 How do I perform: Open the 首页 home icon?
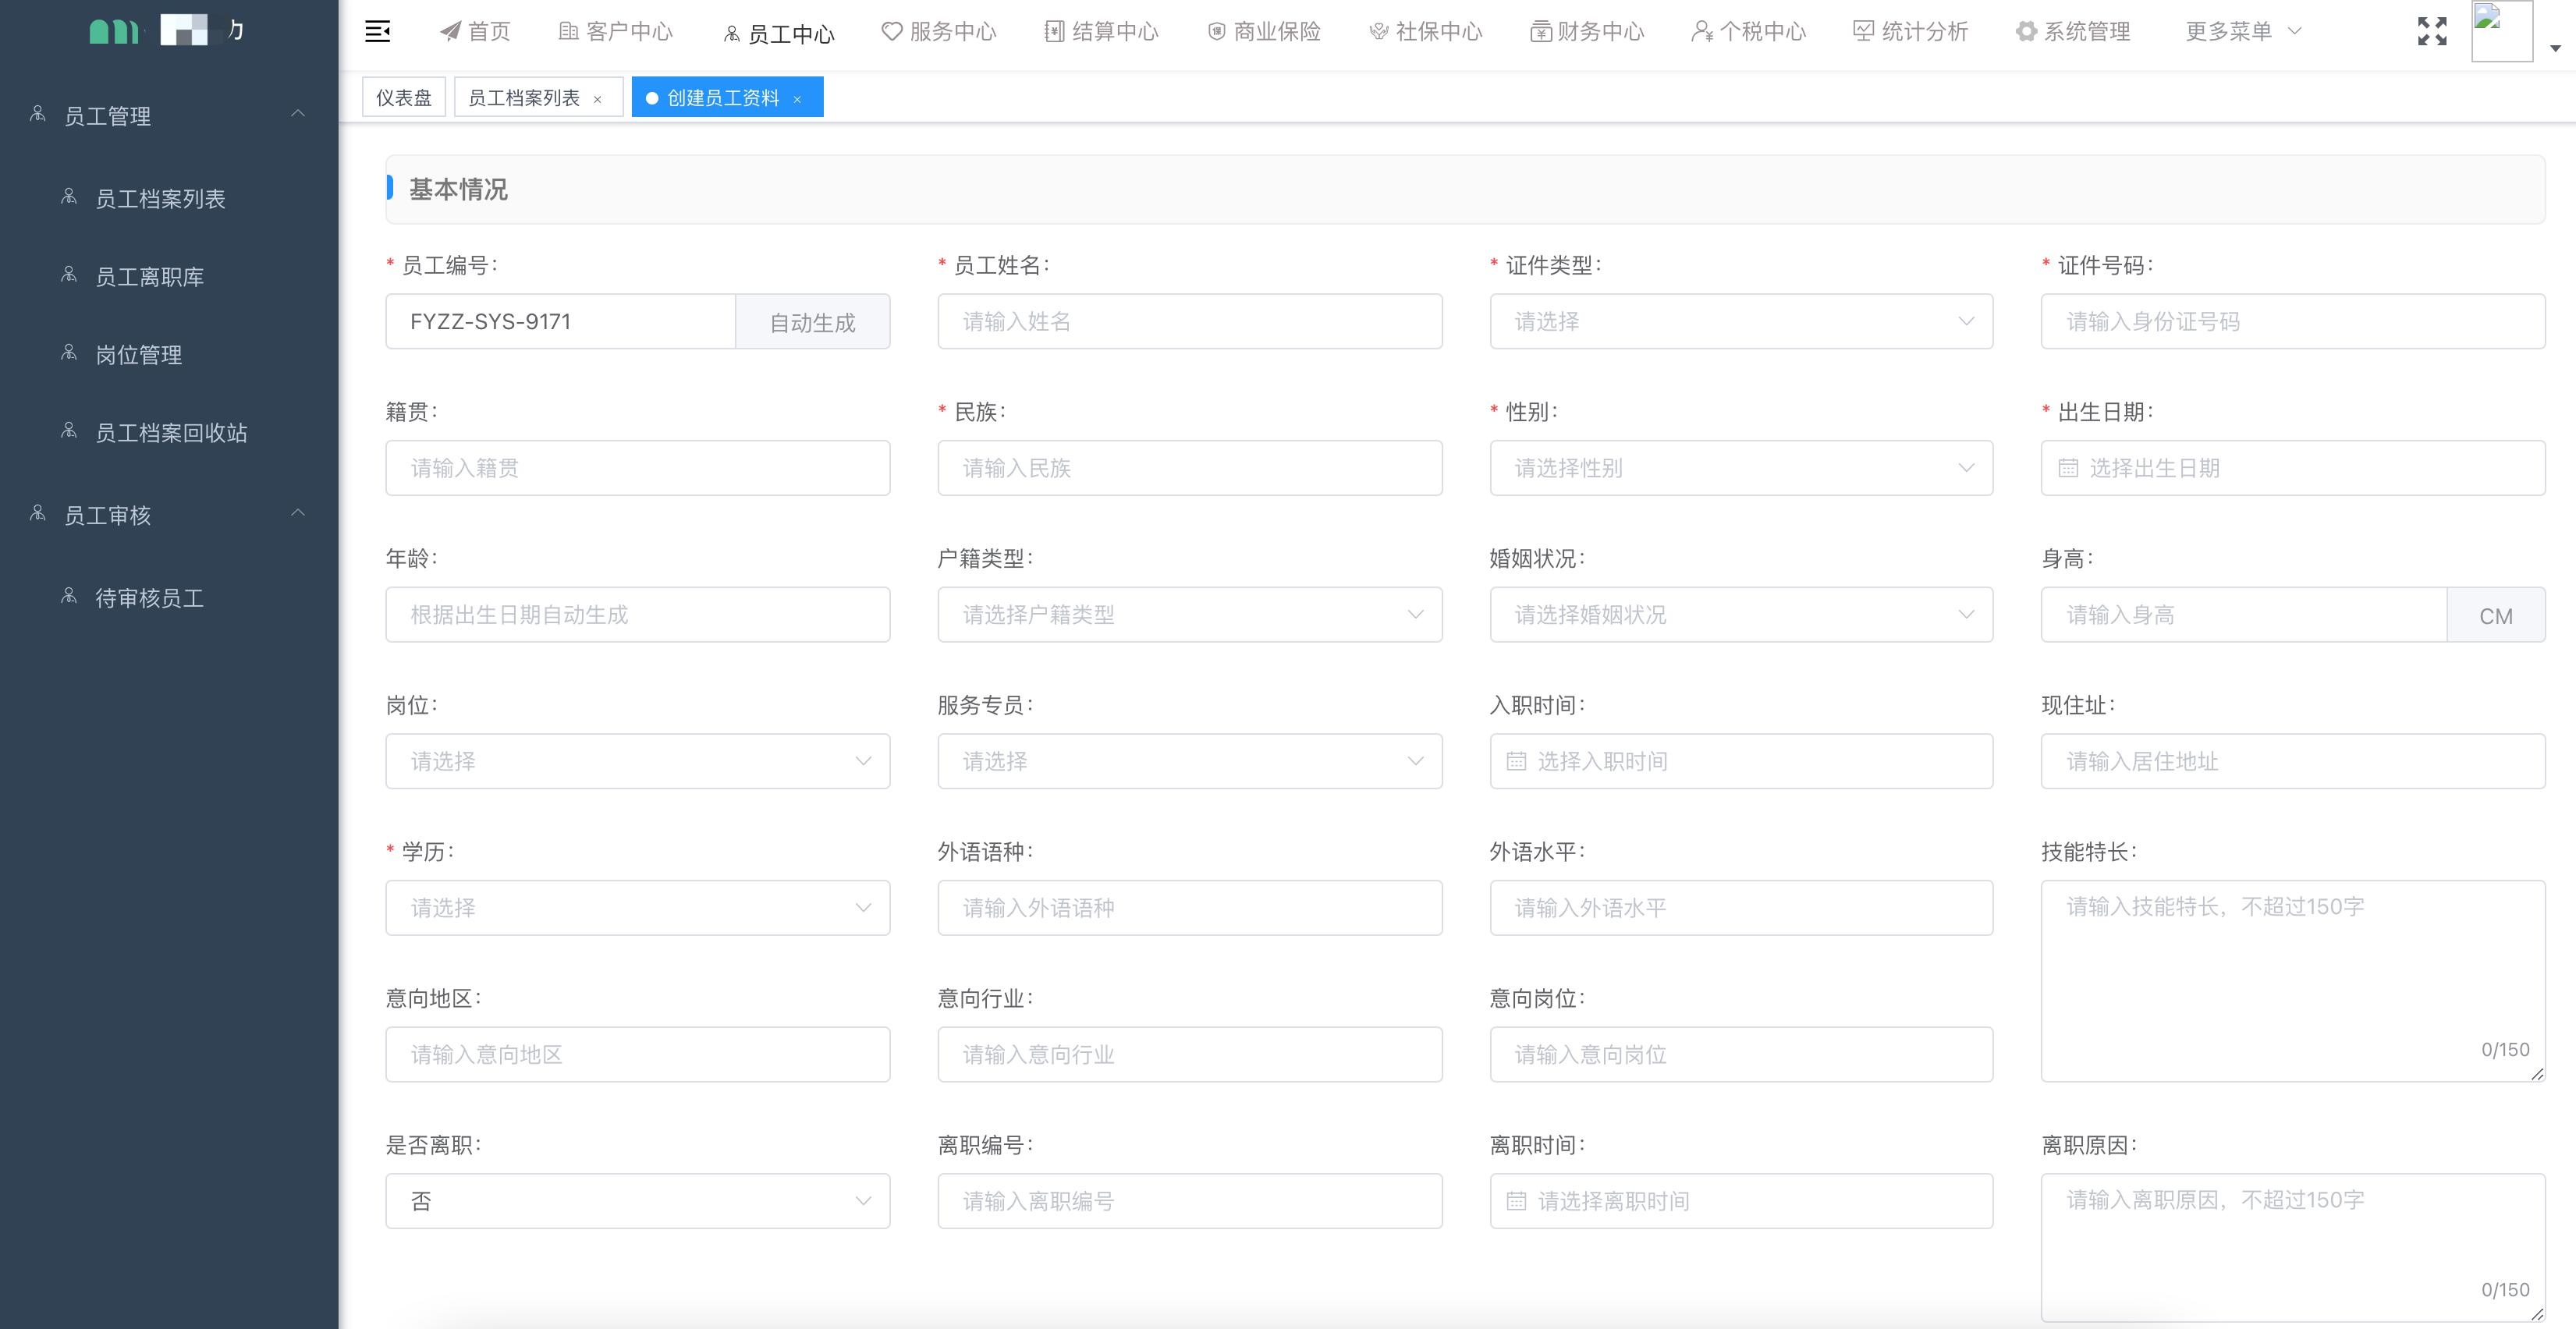(x=449, y=31)
